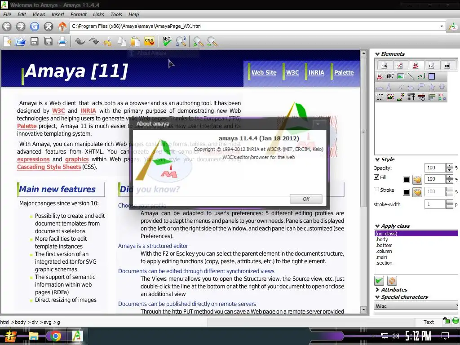Paste from clipboard
Screen dimensions: 460x345
[x=135, y=41]
